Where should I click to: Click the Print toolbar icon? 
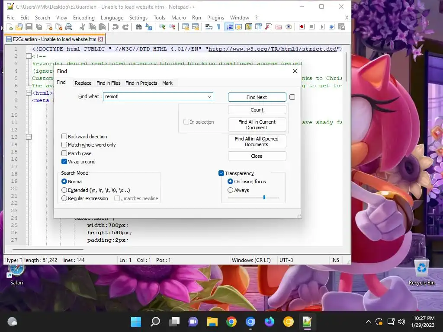[69, 27]
